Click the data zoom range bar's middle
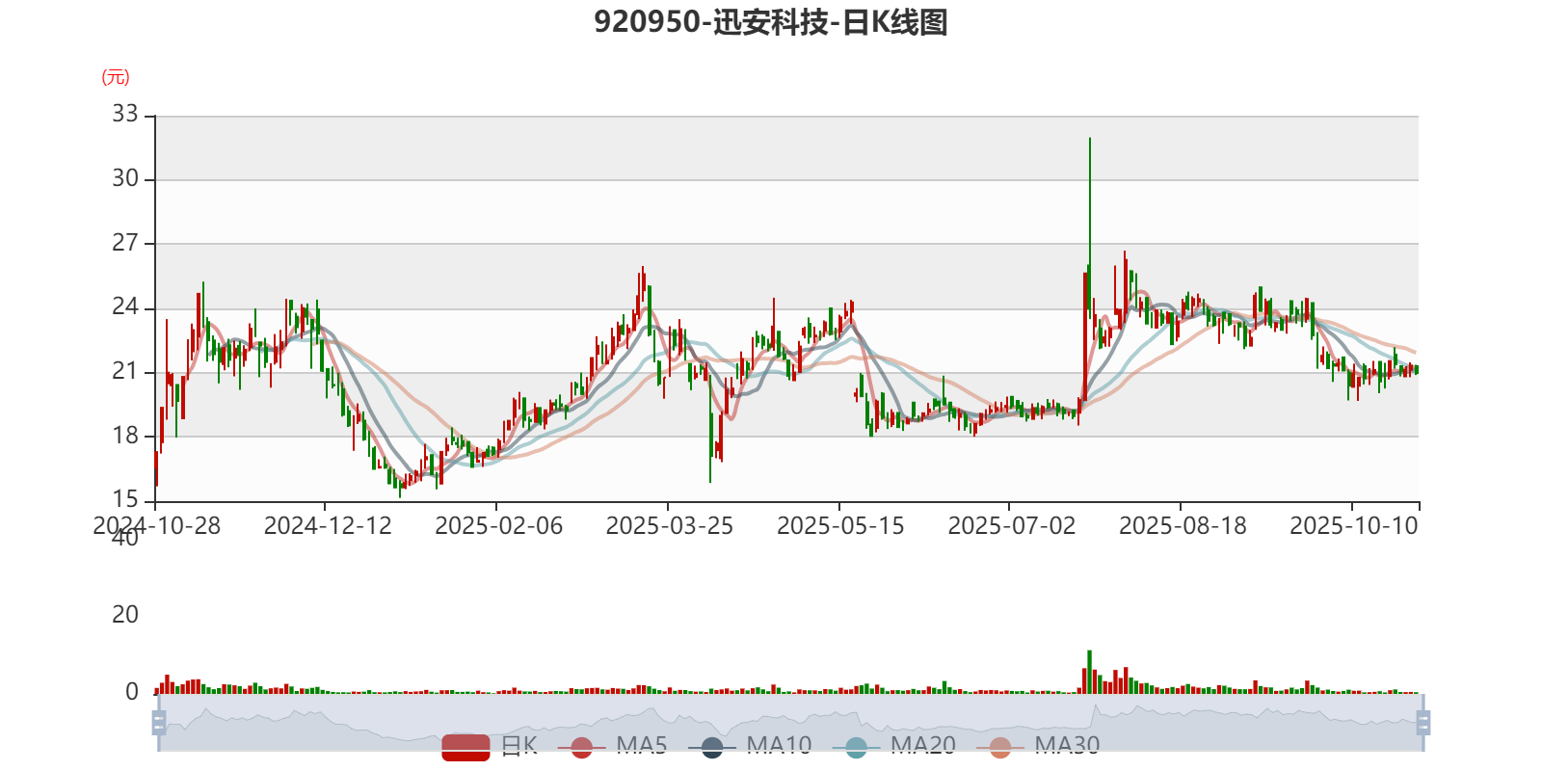The height and width of the screenshot is (771, 1542). click(x=791, y=722)
